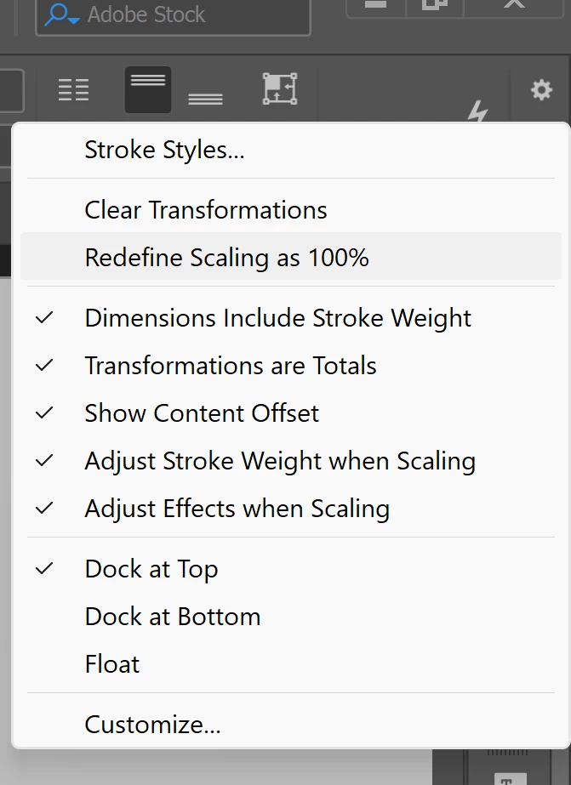Click the balance columns icon
571x785 pixels.
[x=73, y=89]
